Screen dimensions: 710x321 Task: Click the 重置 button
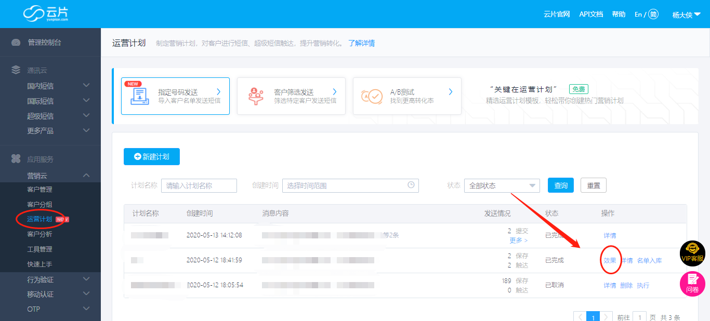(x=593, y=185)
